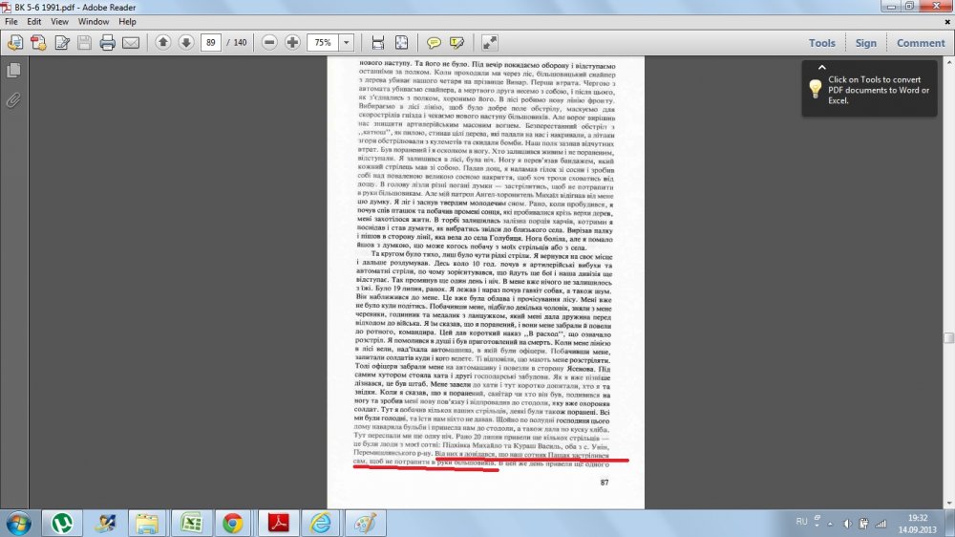The width and height of the screenshot is (955, 537).
Task: Open Windows Explorer folder in taskbar
Action: 147,523
